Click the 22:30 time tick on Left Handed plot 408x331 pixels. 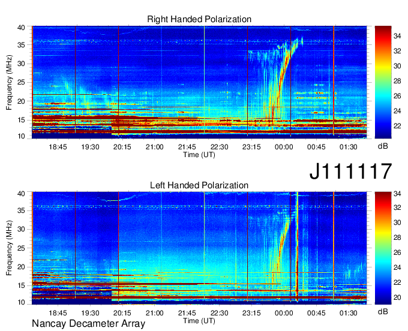pos(220,313)
